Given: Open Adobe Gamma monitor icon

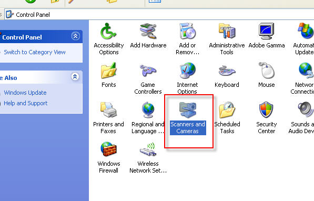Looking at the screenshot, I should click(x=266, y=31).
